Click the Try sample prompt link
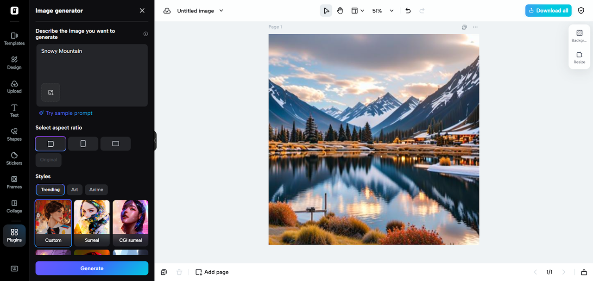 coord(65,113)
